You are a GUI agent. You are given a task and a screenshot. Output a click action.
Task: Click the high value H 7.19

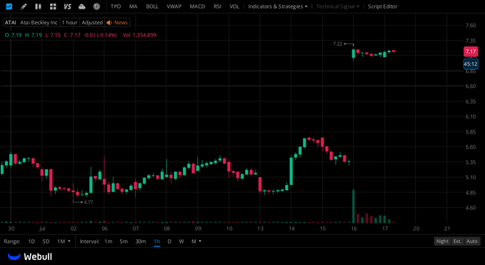(34, 35)
